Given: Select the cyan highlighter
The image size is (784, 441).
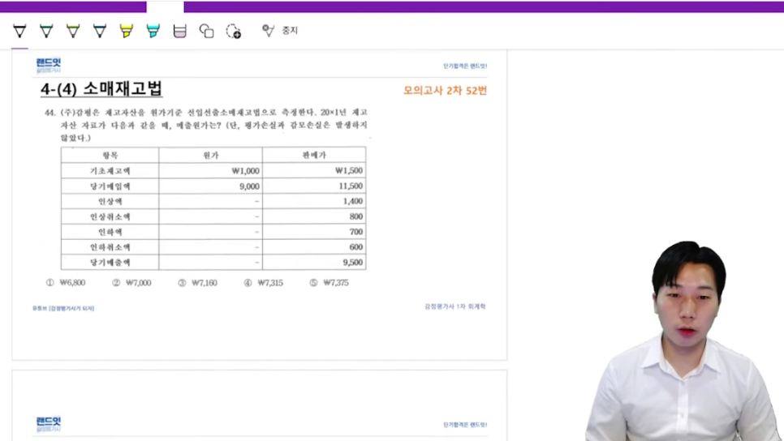Looking at the screenshot, I should click(x=153, y=31).
